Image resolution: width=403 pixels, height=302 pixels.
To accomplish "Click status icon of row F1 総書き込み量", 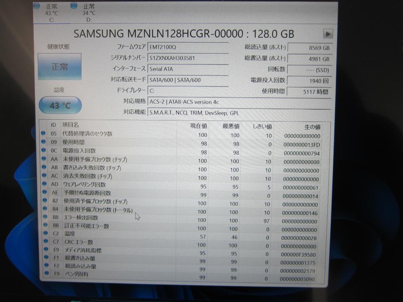I will [x=47, y=257].
